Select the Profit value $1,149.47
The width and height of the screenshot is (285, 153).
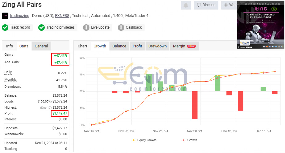pos(60,113)
